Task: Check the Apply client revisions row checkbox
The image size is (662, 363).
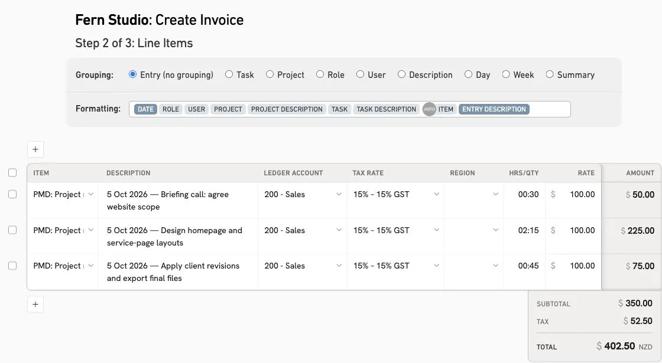Action: point(12,266)
